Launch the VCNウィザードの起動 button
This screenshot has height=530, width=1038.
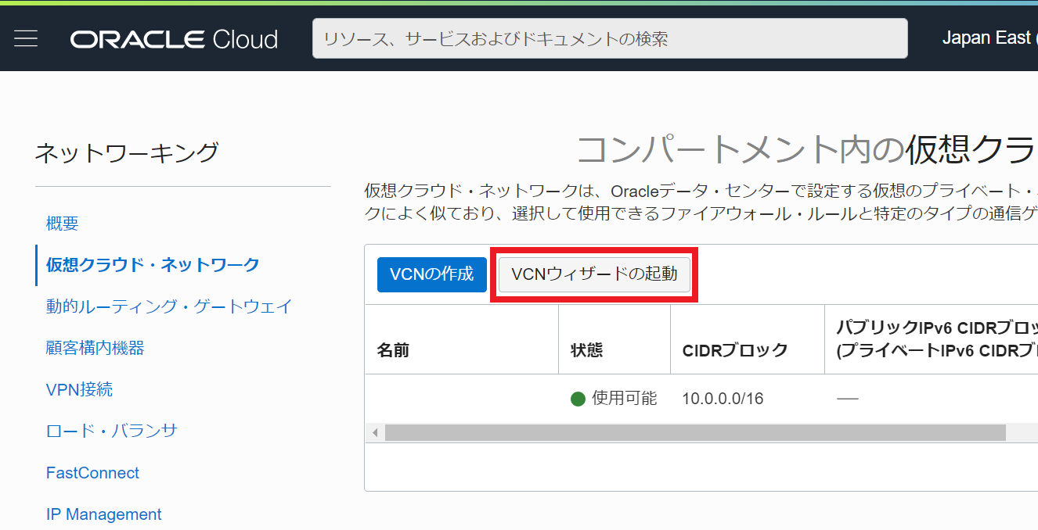[x=594, y=274]
